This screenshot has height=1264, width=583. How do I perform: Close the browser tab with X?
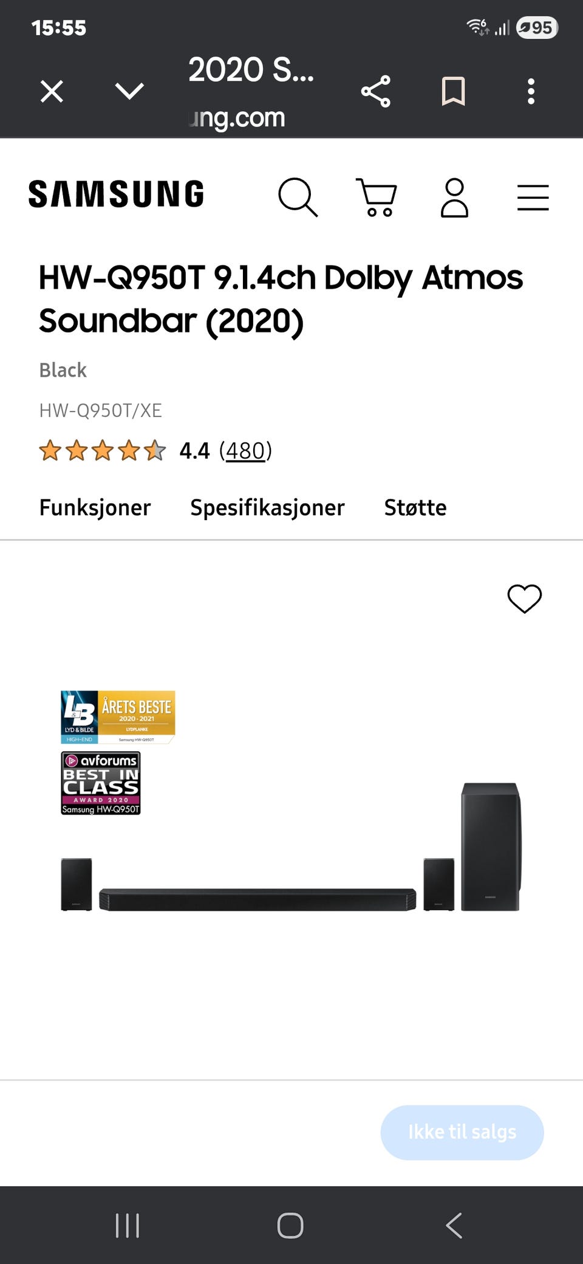pyautogui.click(x=52, y=92)
